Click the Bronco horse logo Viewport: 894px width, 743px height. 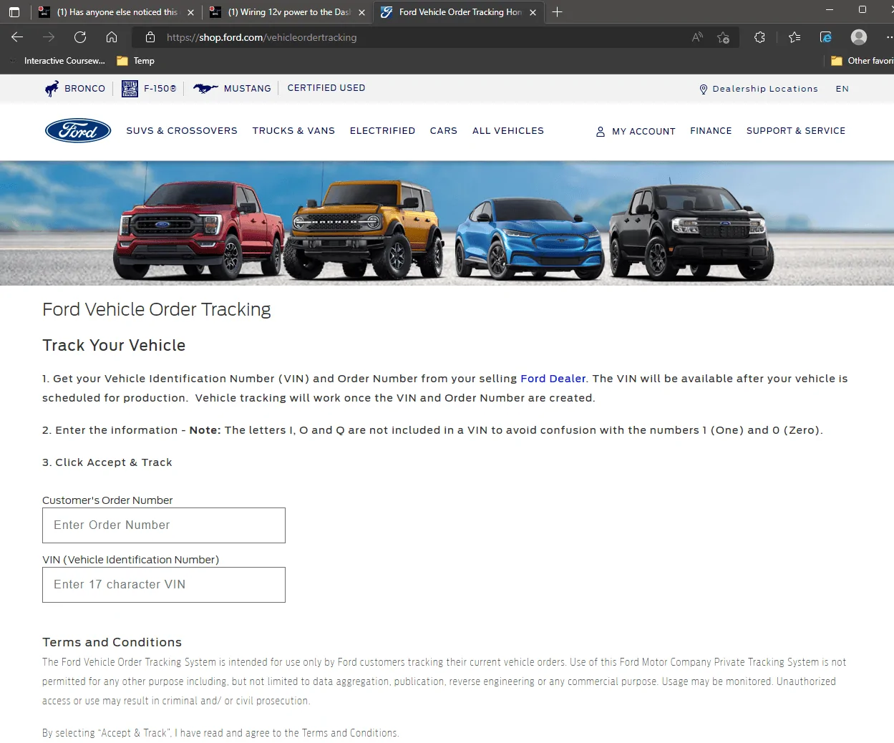[x=52, y=89]
